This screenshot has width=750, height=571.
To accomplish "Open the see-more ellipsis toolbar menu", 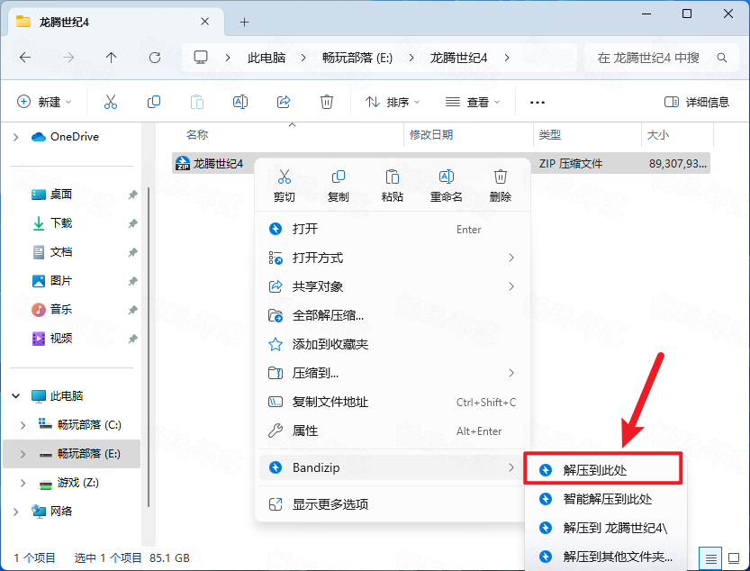I will pyautogui.click(x=538, y=103).
